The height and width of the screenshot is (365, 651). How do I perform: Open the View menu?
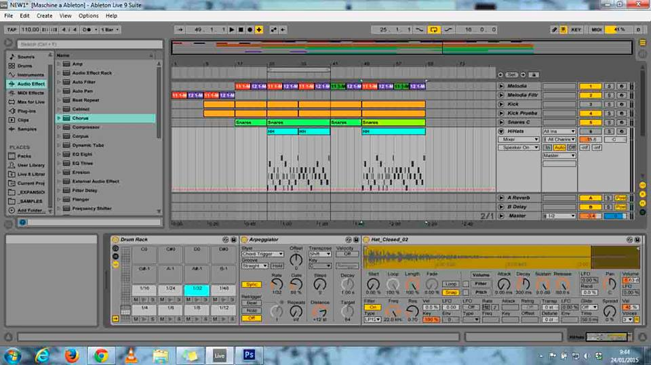65,16
